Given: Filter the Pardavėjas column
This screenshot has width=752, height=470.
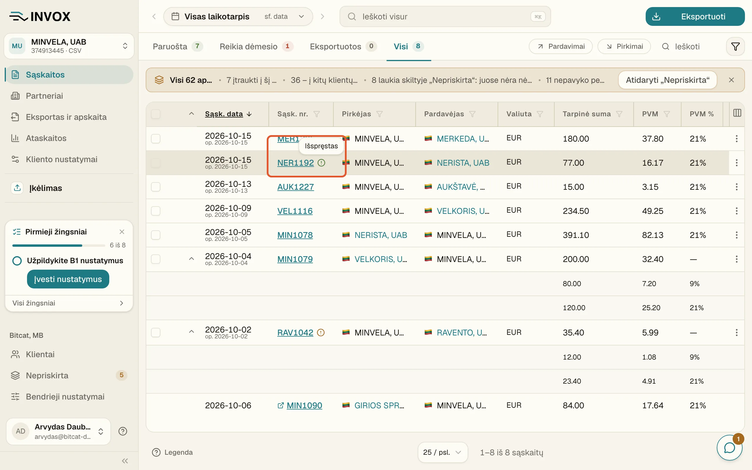Looking at the screenshot, I should click(x=472, y=114).
